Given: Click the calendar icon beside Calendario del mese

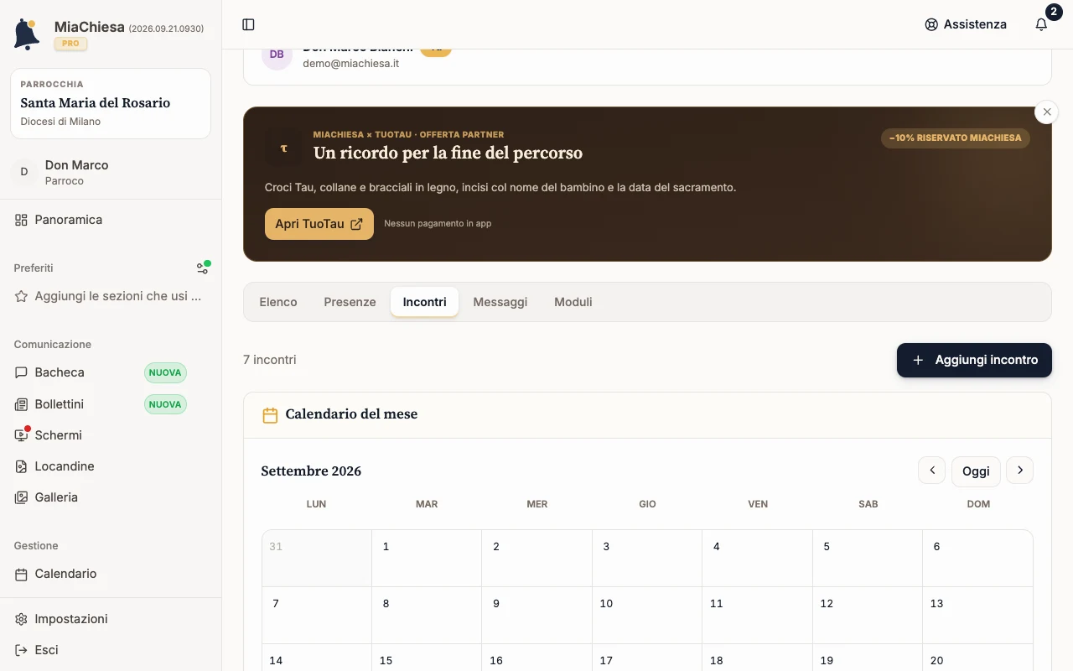Looking at the screenshot, I should (270, 415).
